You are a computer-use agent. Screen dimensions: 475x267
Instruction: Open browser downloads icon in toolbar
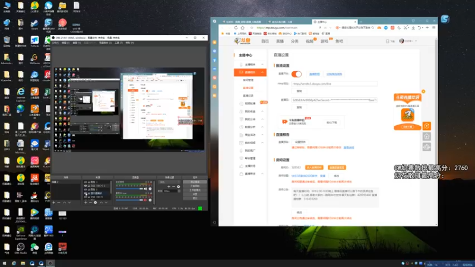click(x=413, y=27)
